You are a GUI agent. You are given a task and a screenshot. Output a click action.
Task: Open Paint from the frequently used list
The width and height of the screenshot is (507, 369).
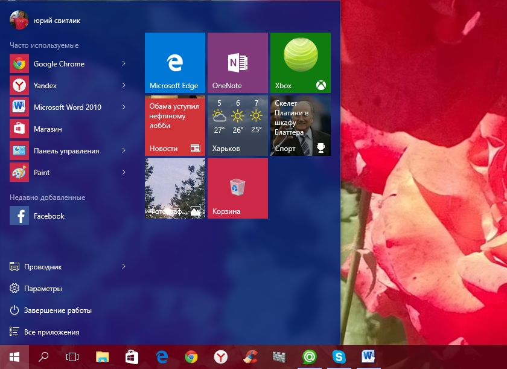coord(41,173)
